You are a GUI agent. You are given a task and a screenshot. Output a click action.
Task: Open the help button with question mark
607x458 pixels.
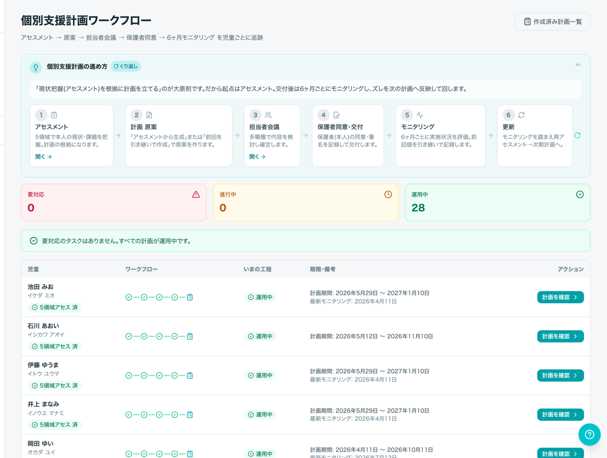coord(590,434)
